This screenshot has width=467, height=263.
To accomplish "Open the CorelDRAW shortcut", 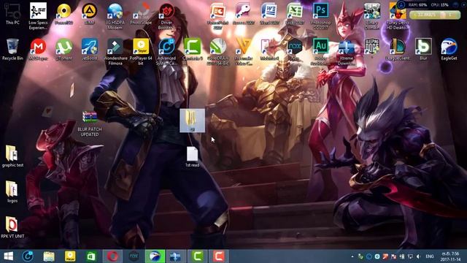I will point(217,51).
